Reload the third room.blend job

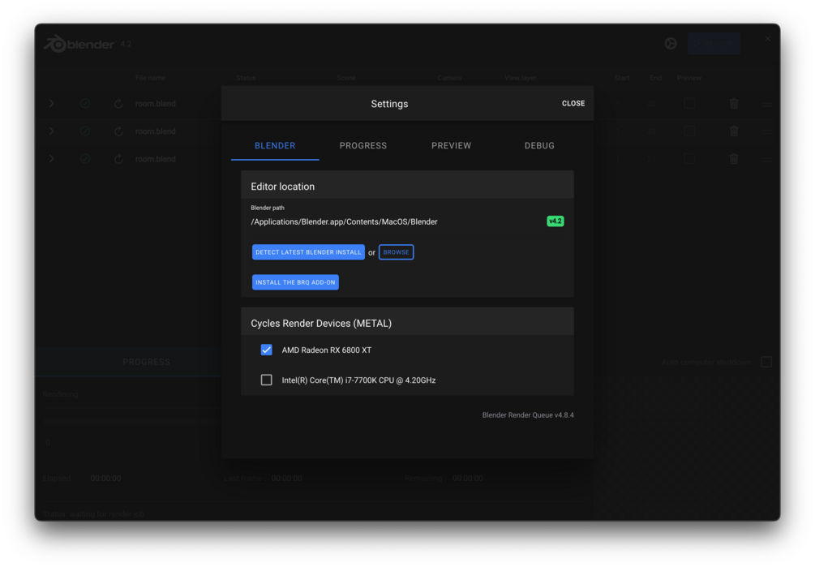click(118, 158)
